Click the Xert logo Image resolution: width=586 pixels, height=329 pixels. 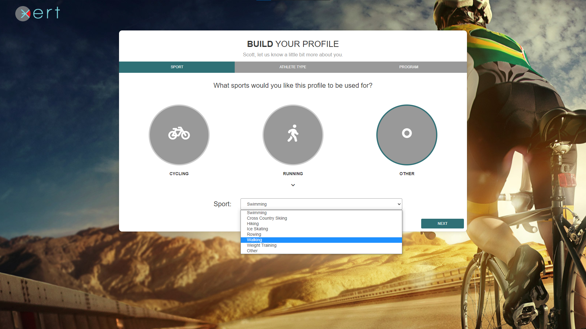coord(38,13)
